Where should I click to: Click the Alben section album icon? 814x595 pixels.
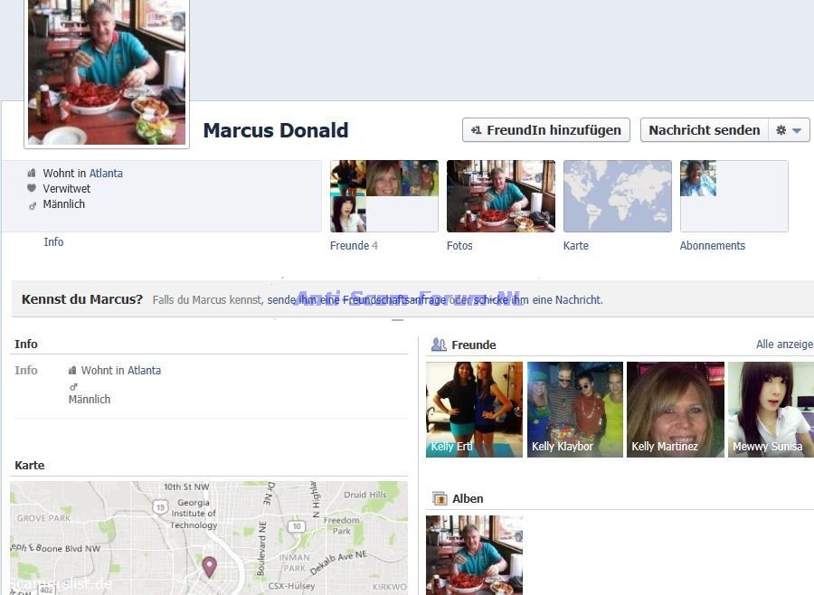click(x=440, y=498)
